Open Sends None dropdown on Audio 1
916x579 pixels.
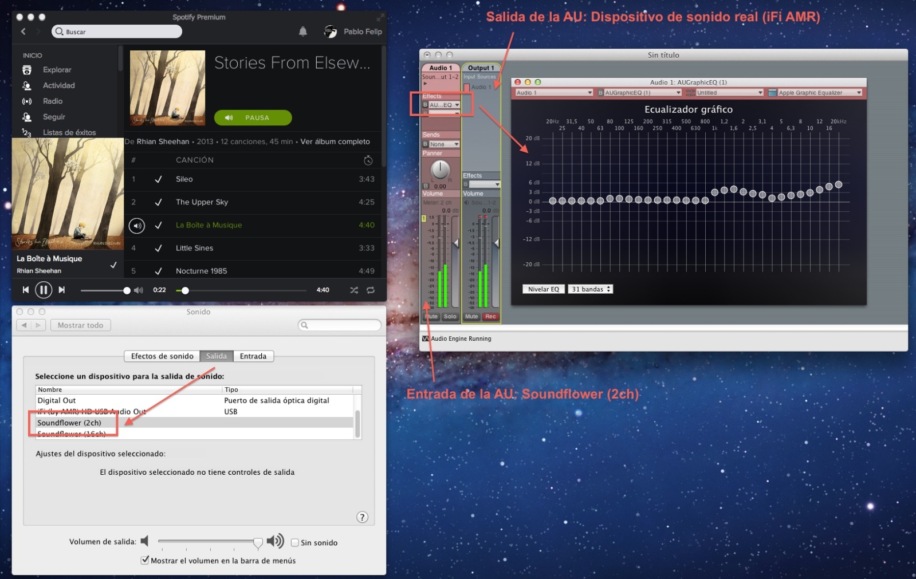pos(445,144)
